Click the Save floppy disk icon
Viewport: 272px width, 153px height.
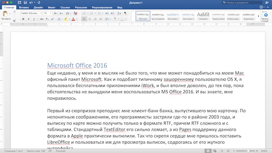pos(25,3)
